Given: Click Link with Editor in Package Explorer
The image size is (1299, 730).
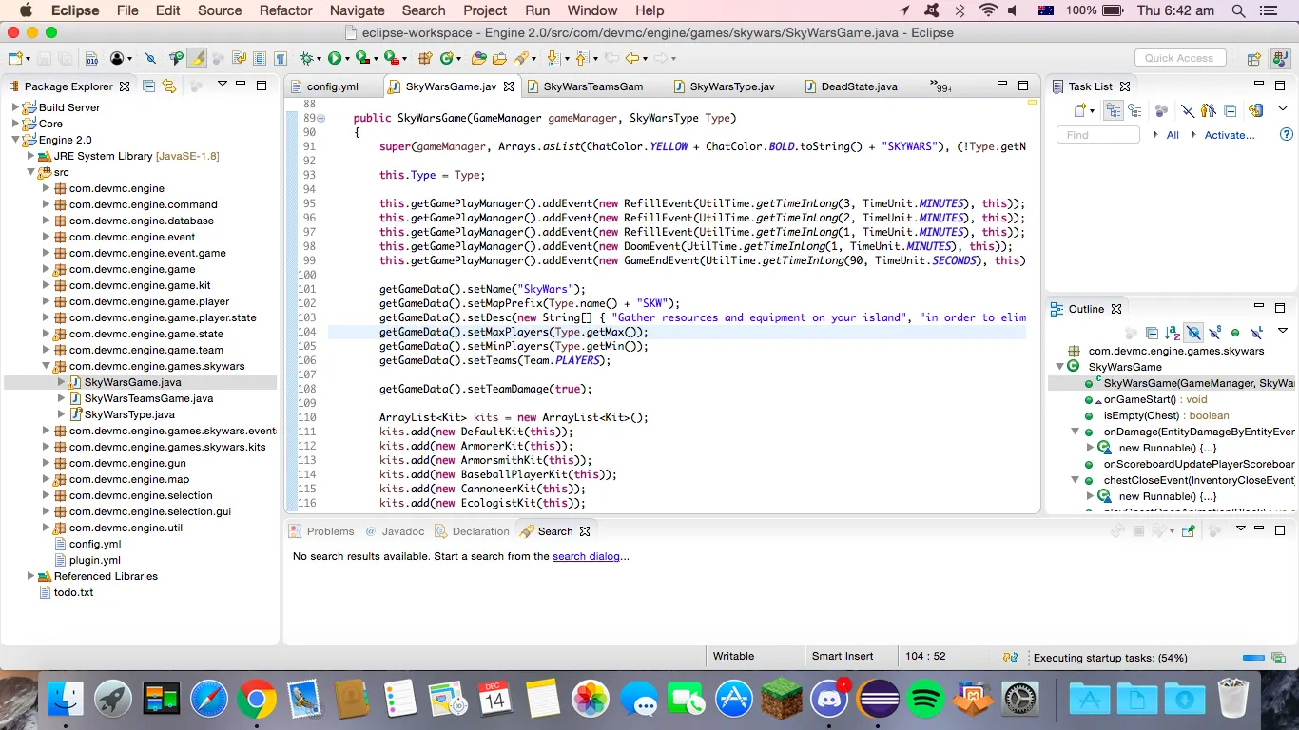Looking at the screenshot, I should pos(169,86).
